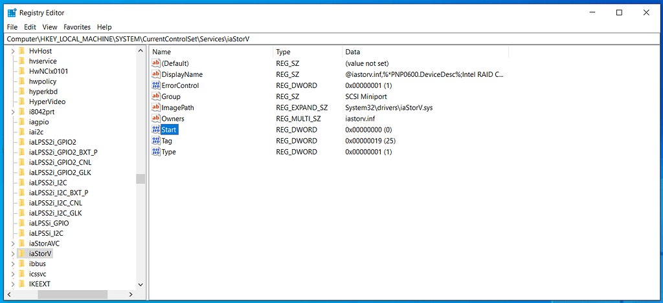Expand the ibbus key

13,264
